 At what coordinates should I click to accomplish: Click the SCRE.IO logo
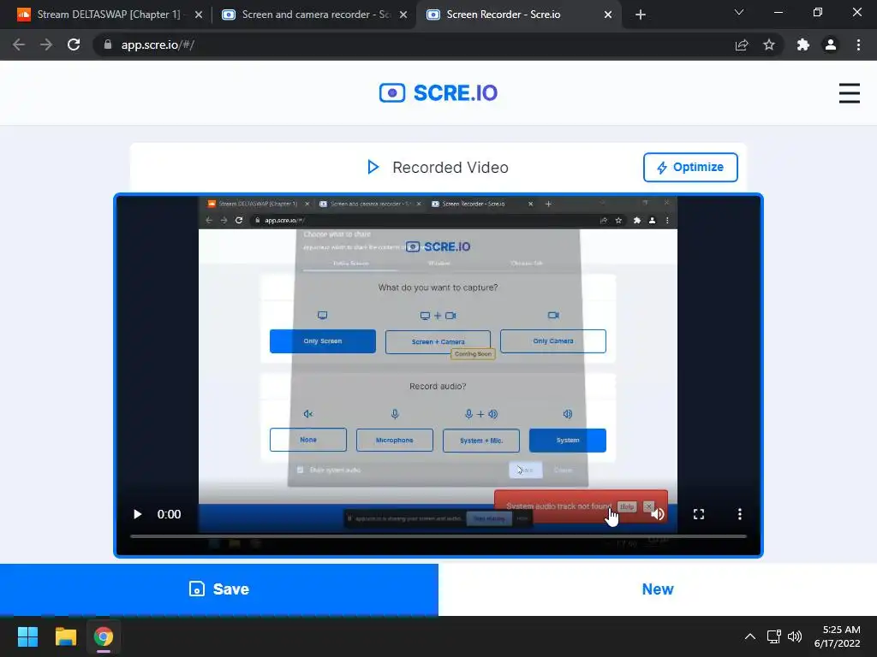pos(438,92)
